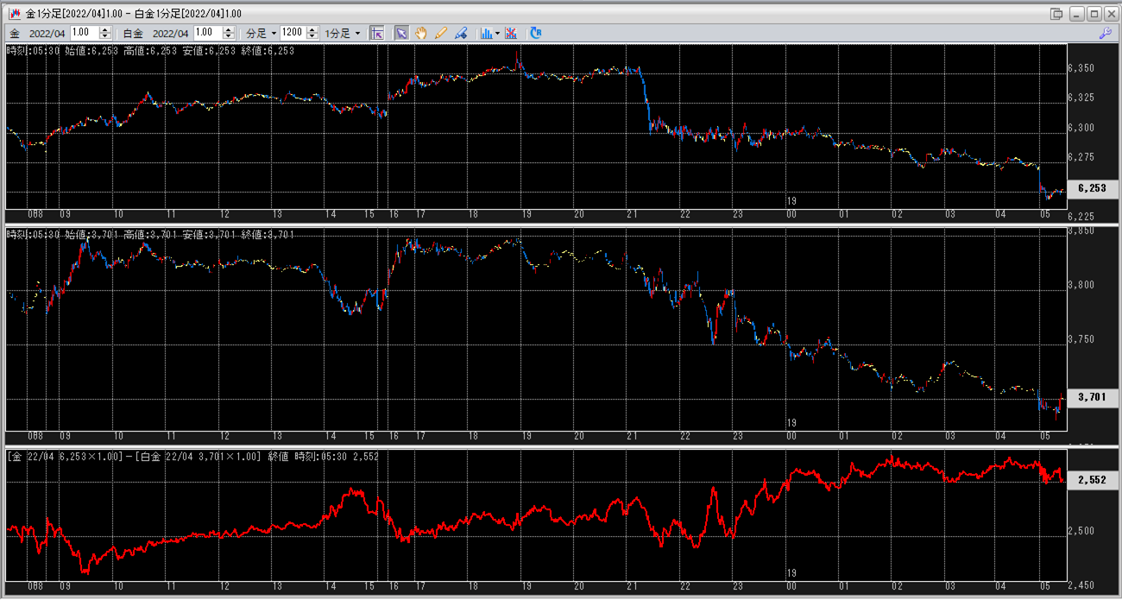Click the 白金 multiplier spinner arrows
Image resolution: width=1122 pixels, height=600 pixels.
pyautogui.click(x=229, y=33)
